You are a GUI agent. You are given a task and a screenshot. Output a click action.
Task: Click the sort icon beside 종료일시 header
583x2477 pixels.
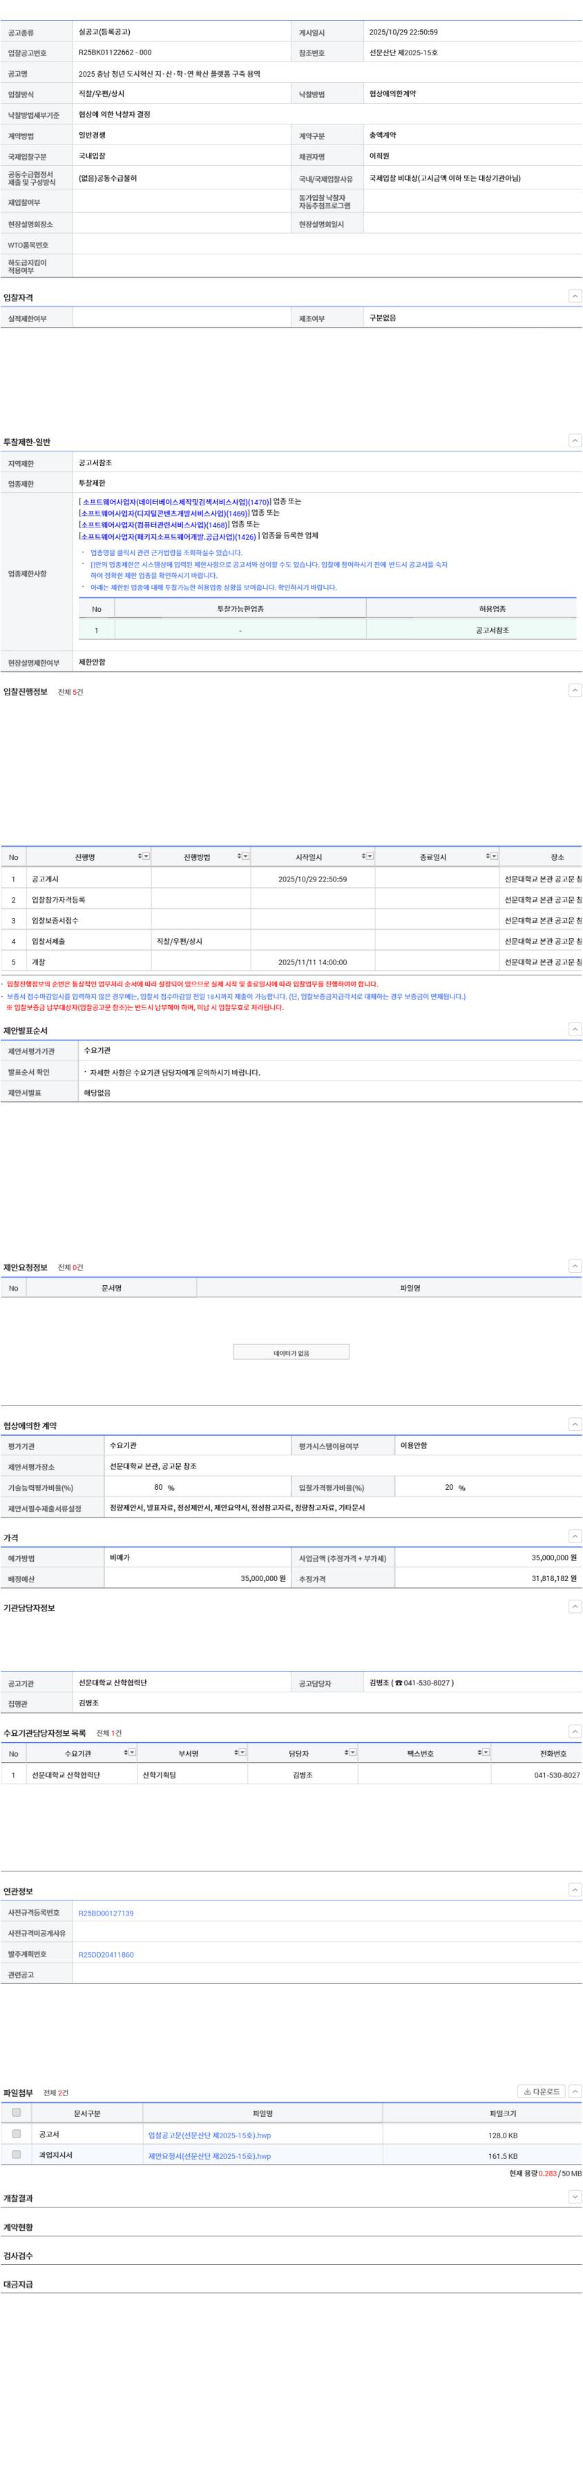pyautogui.click(x=488, y=856)
